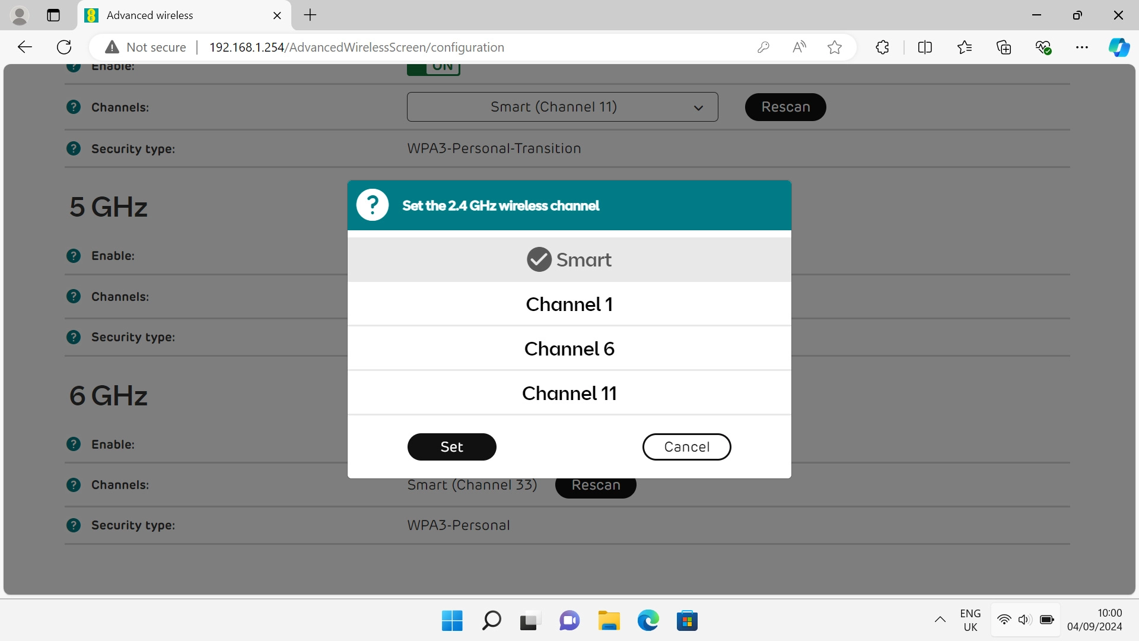This screenshot has height=641, width=1139.
Task: Click the help icon next to Security type
Action: click(x=74, y=148)
